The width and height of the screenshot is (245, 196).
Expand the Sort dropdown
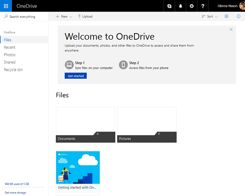click(210, 17)
